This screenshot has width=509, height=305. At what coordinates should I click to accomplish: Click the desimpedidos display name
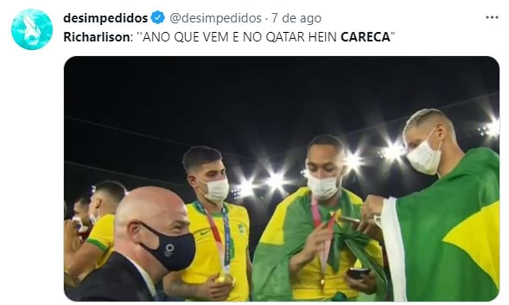click(106, 18)
